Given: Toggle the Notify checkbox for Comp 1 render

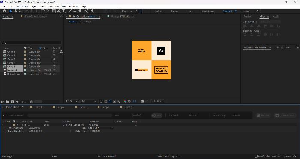Looking at the screenshot, I should [x=136, y=125].
